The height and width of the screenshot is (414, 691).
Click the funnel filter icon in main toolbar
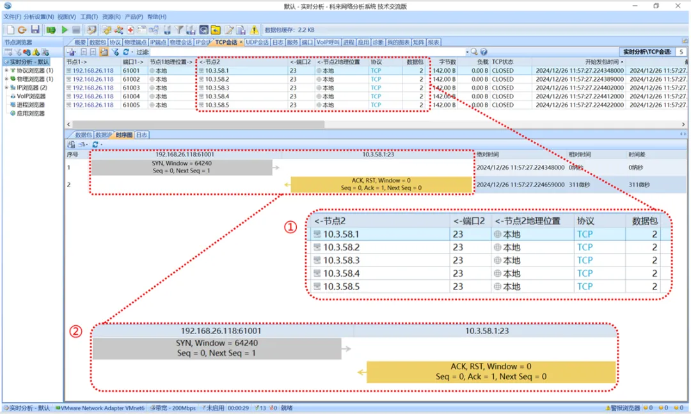tap(179, 30)
